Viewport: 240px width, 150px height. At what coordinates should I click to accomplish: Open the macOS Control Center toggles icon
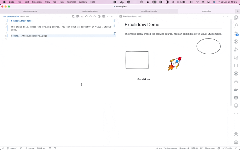click(208, 2)
